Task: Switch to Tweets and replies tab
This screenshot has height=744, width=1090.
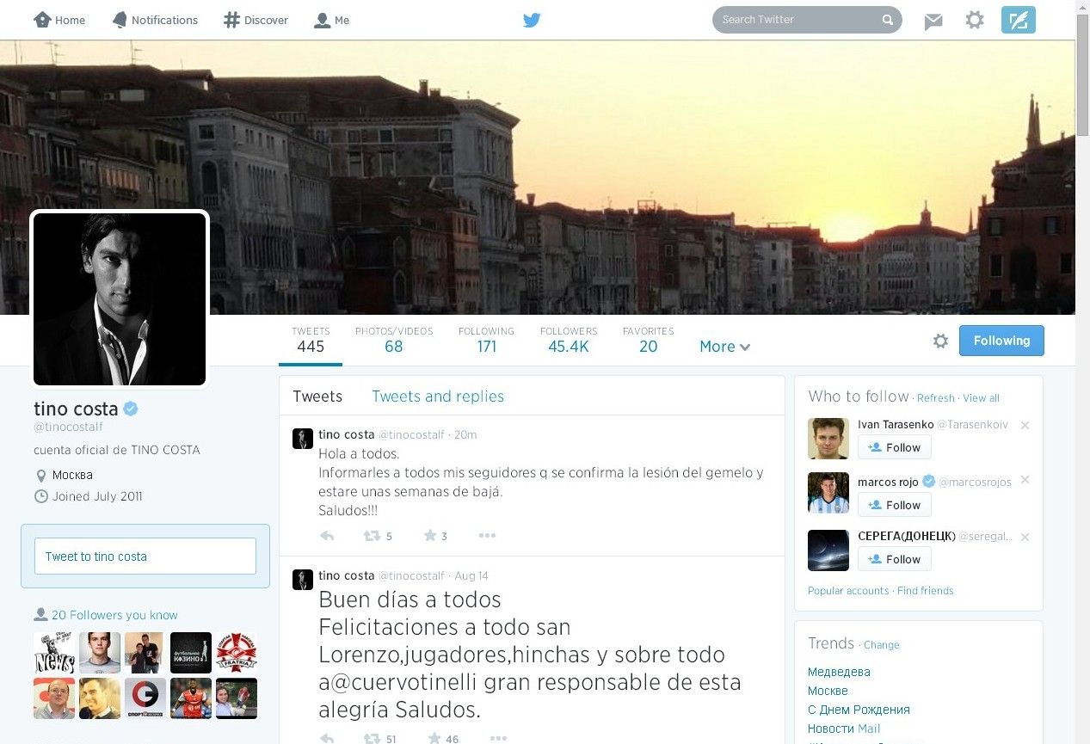Action: point(438,397)
